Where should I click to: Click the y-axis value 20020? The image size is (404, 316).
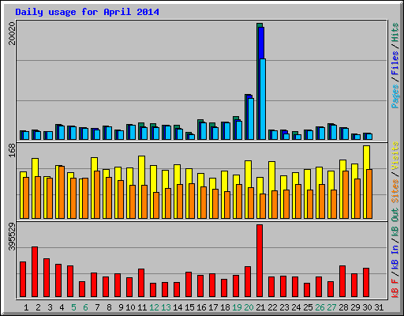[12, 33]
